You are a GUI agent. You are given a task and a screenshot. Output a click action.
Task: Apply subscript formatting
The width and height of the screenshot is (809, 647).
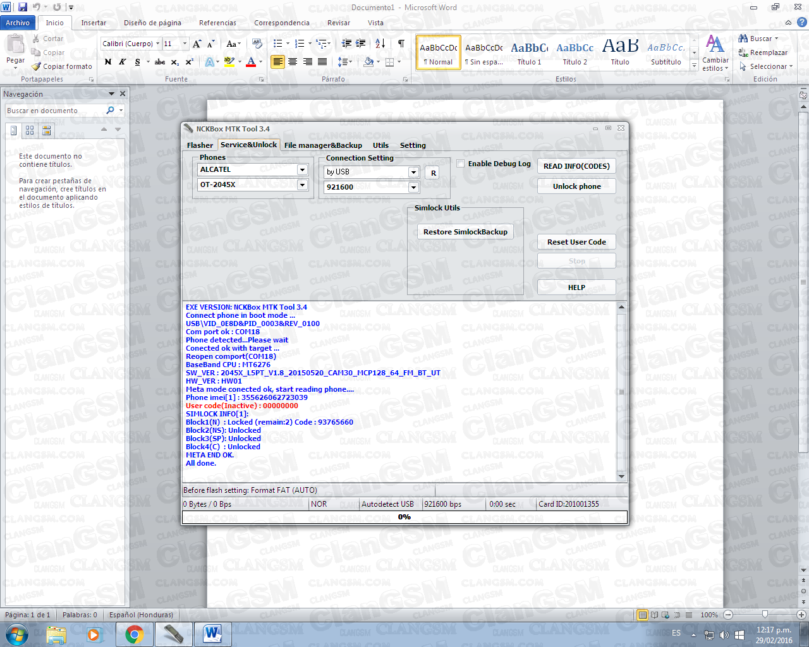(x=174, y=62)
